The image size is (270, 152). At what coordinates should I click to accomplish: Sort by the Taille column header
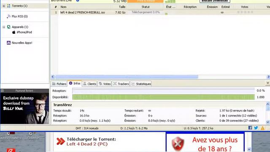122,7
